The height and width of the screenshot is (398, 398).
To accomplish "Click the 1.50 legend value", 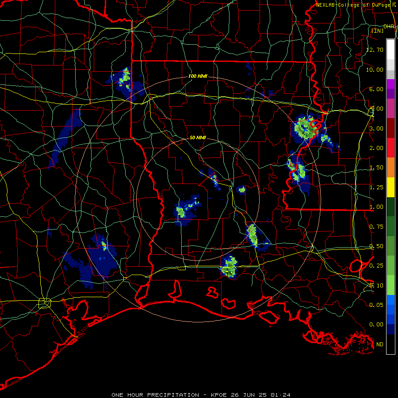I will (376, 168).
